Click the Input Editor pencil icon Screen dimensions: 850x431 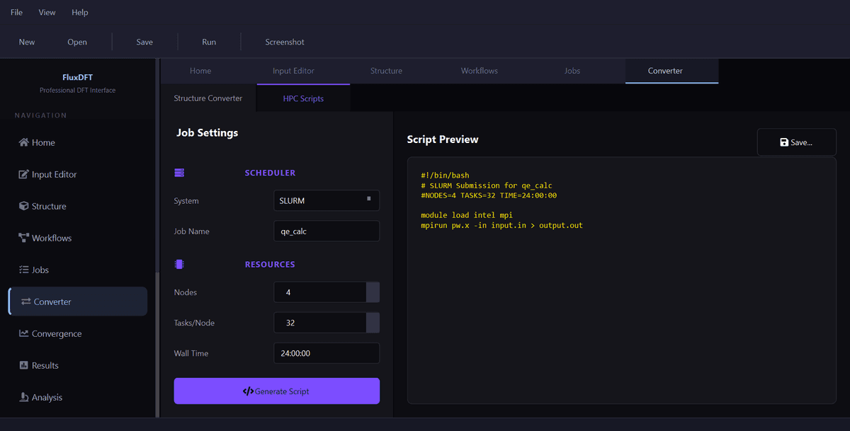click(x=23, y=174)
